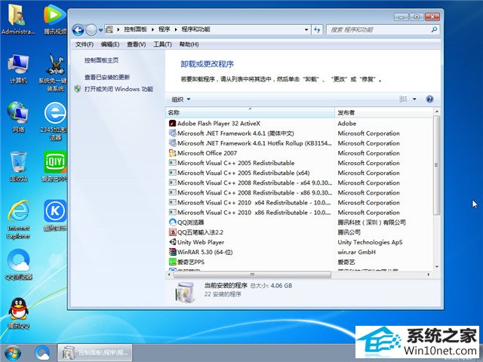The image size is (483, 362).
Task: Click the Internet Explorer desktop icon
Action: (18, 219)
